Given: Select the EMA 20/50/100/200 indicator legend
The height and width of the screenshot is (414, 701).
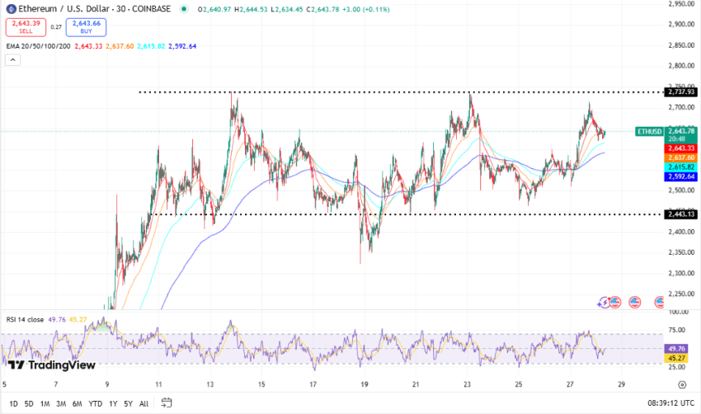Looking at the screenshot, I should pos(38,46).
